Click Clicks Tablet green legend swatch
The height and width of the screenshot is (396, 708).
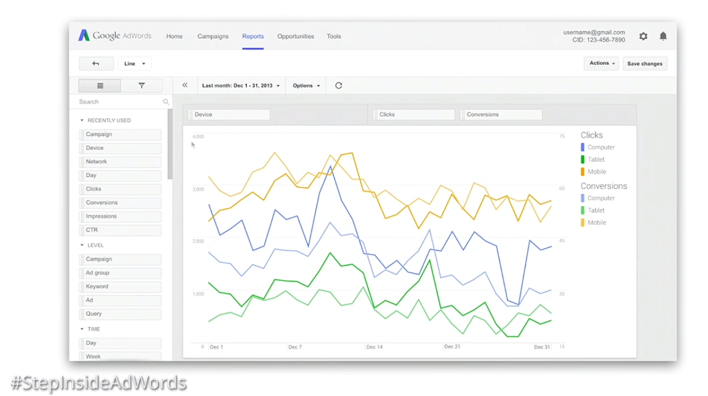(582, 160)
